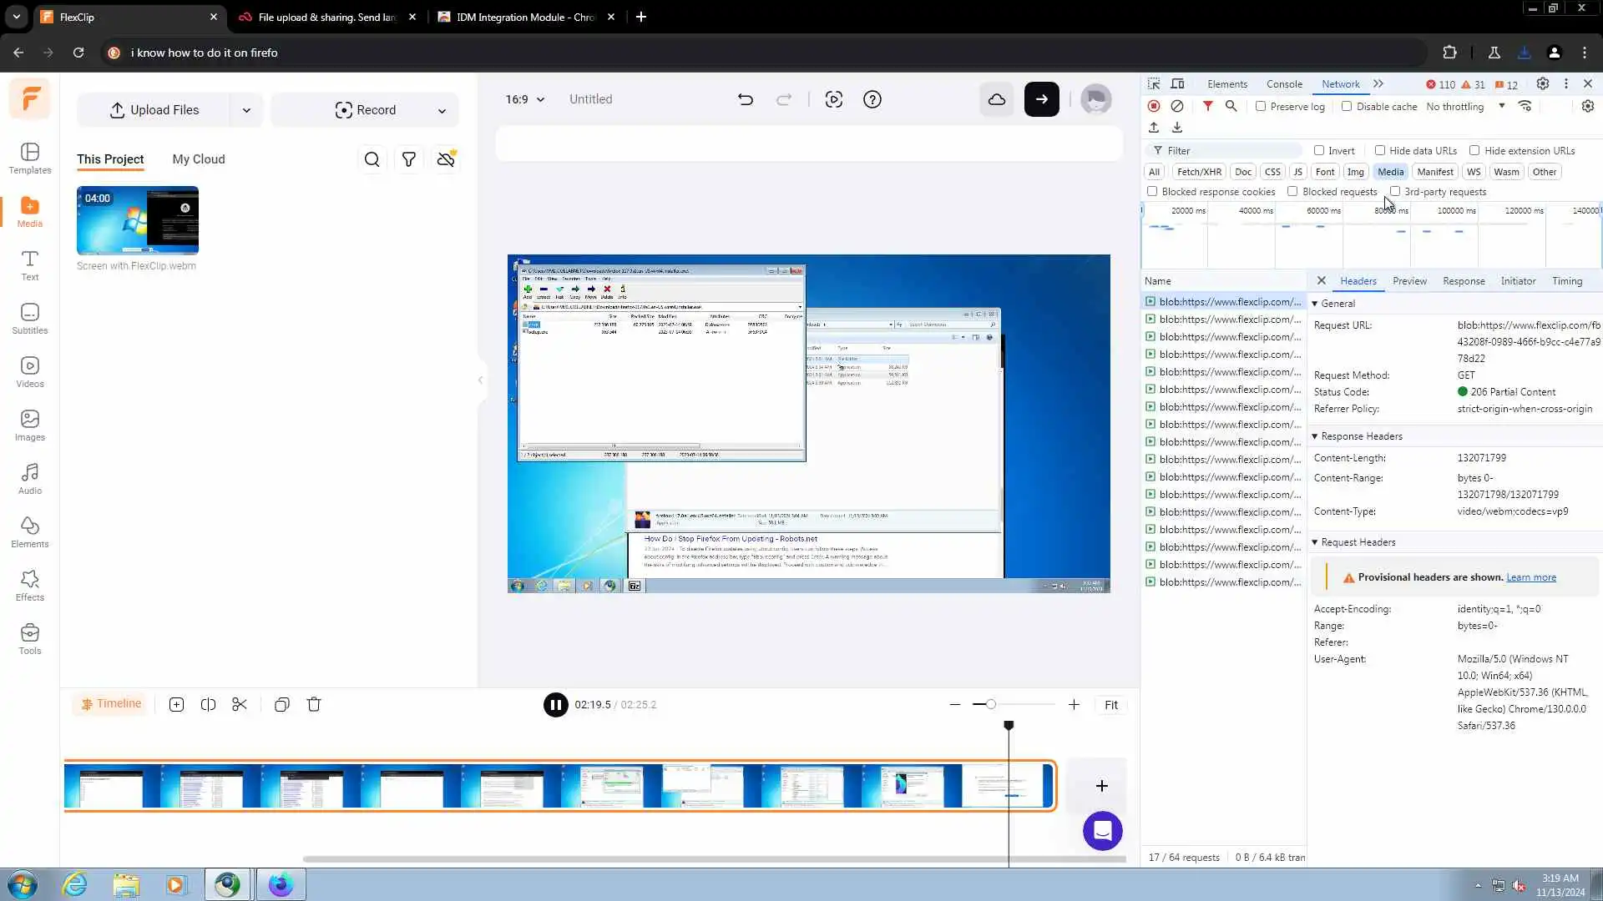1603x901 pixels.
Task: Open the Effects panel in sidebar
Action: pos(30,586)
